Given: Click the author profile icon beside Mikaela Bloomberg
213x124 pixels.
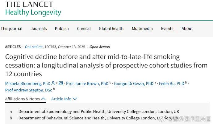Looking at the screenshot, I should [53, 83].
